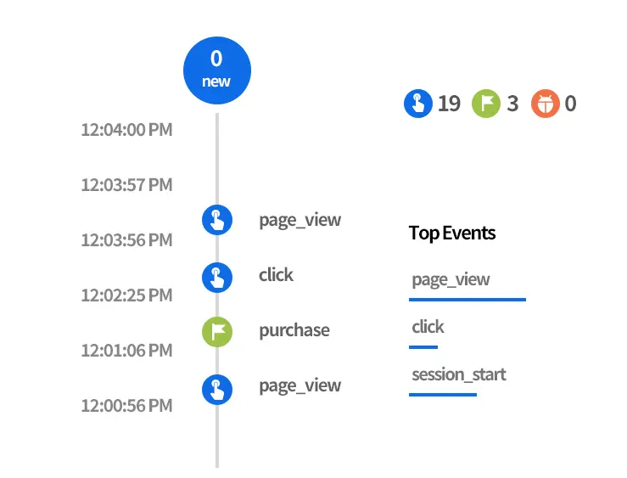Click the blue touch icon beside count 19
This screenshot has width=627, height=478.
click(x=417, y=104)
